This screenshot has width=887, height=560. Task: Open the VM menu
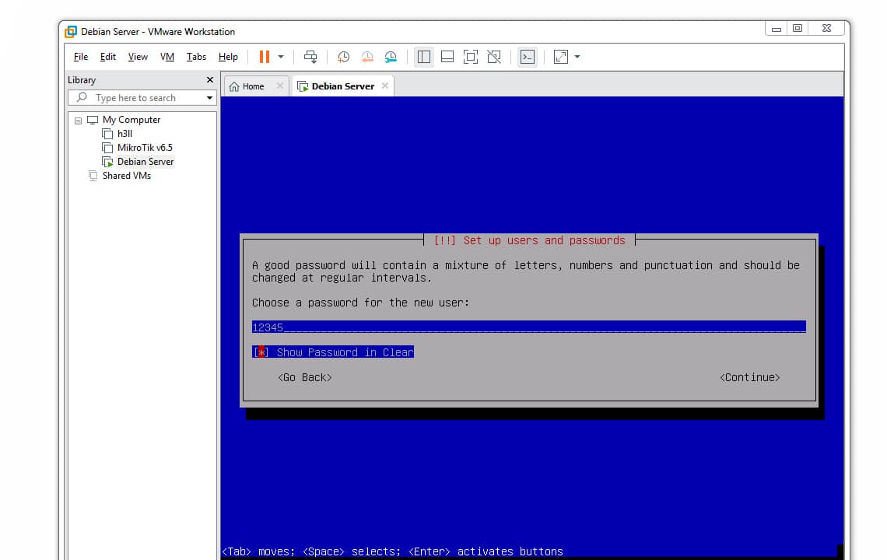click(167, 57)
